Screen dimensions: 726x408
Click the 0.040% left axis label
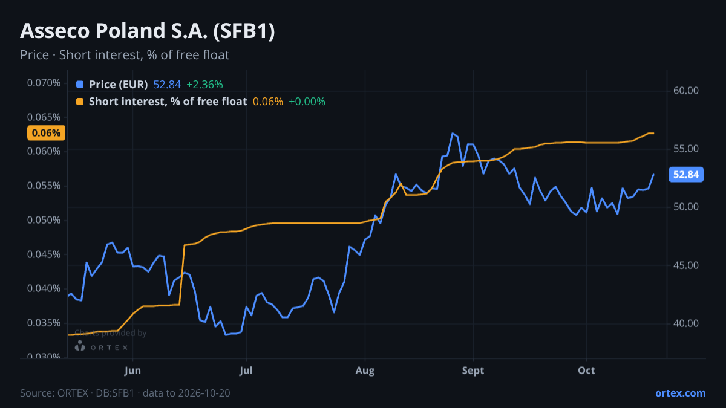coord(44,288)
